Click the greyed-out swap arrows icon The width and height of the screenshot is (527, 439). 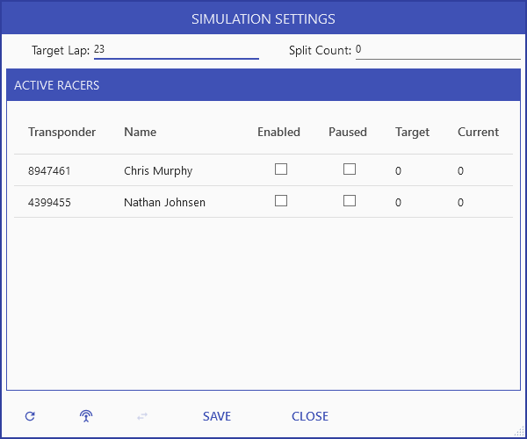142,416
